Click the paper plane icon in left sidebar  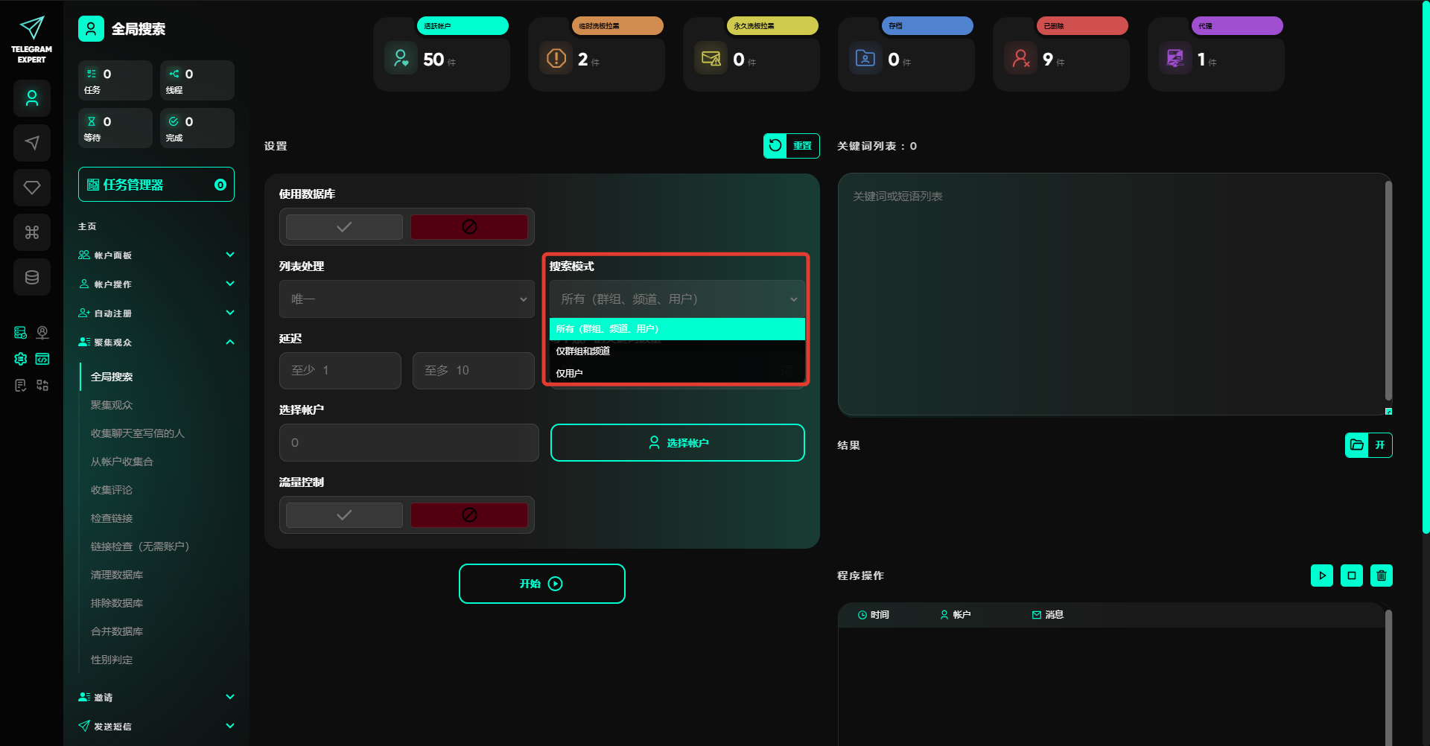(32, 143)
